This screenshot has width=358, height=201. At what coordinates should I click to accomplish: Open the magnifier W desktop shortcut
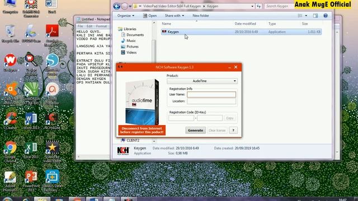[31, 64]
